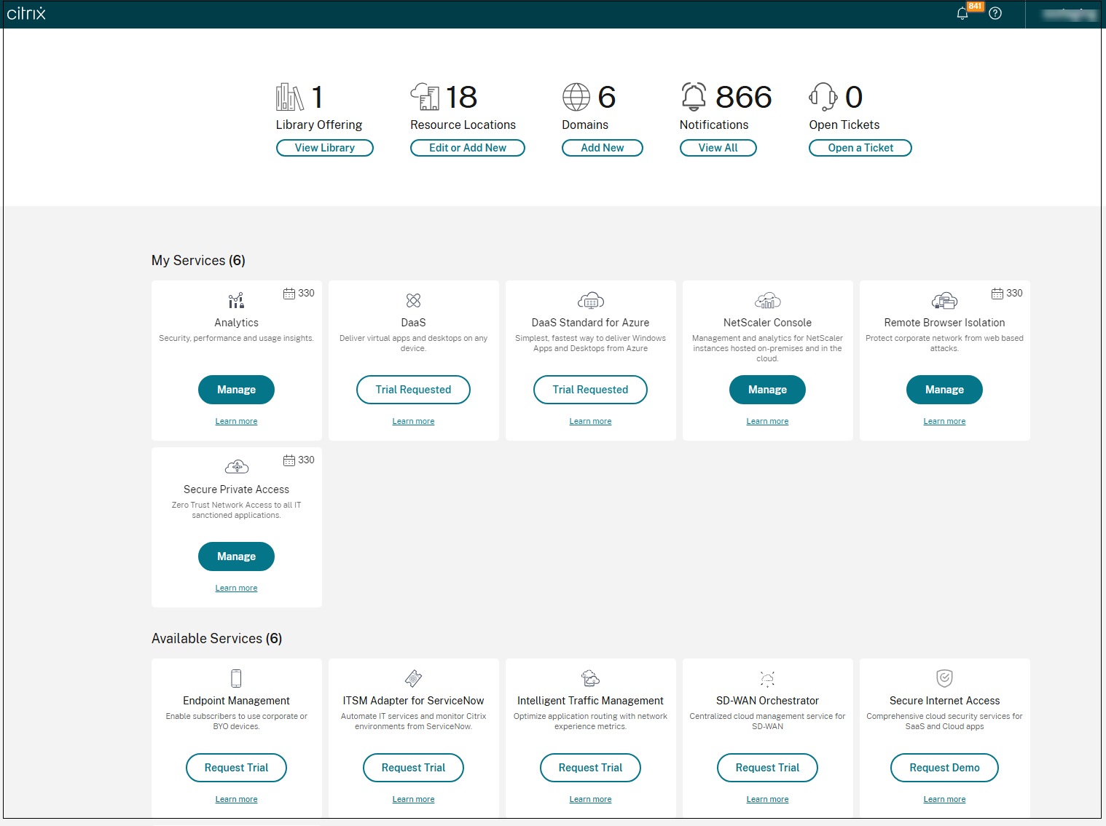Click the View Library button
Screen dimensions: 1106x826
click(325, 148)
